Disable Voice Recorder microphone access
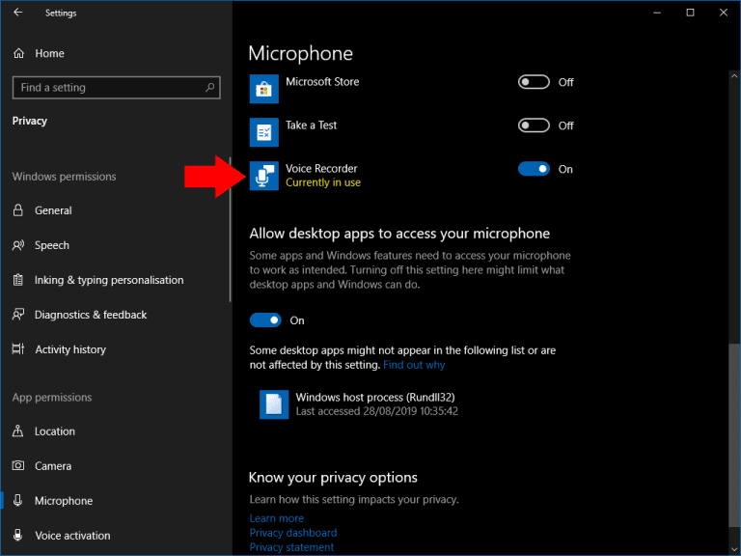741x556 pixels. (534, 169)
